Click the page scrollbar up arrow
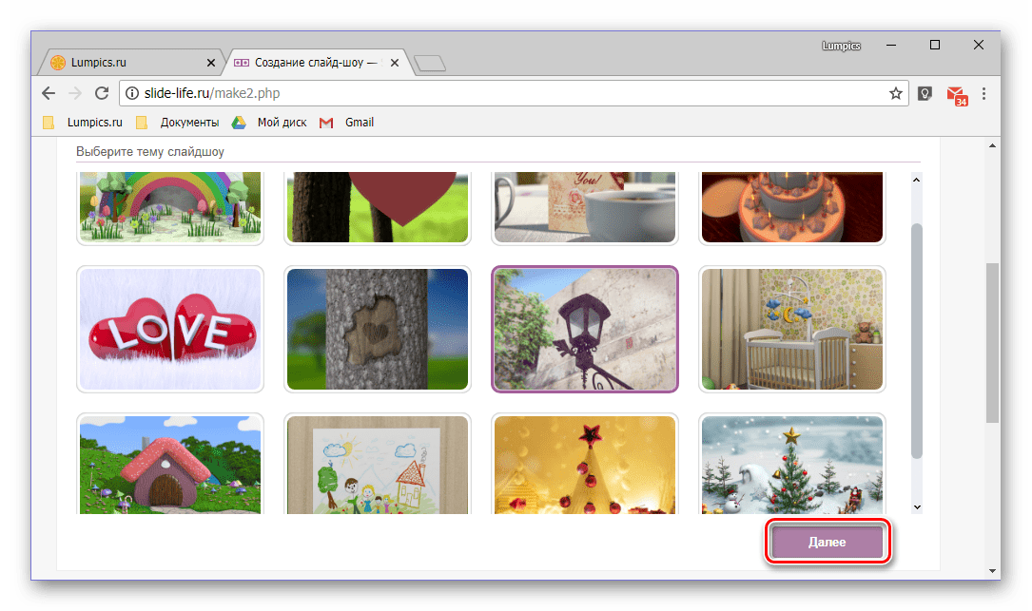 (x=992, y=145)
